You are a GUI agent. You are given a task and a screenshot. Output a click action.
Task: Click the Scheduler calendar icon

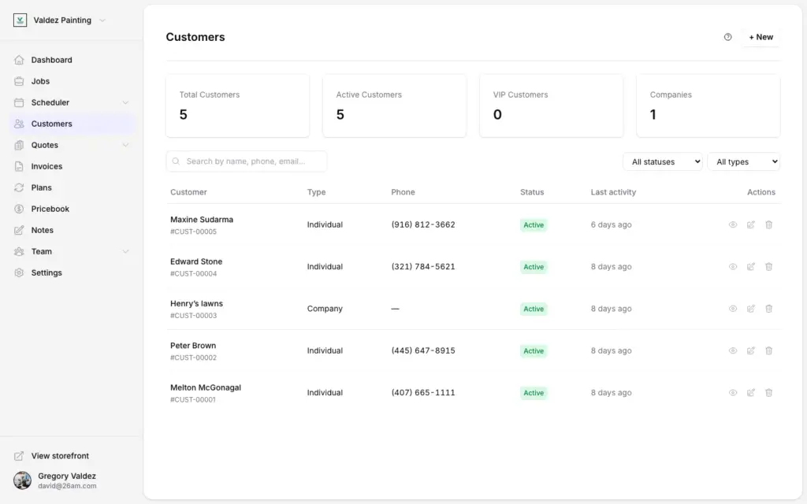(x=19, y=102)
